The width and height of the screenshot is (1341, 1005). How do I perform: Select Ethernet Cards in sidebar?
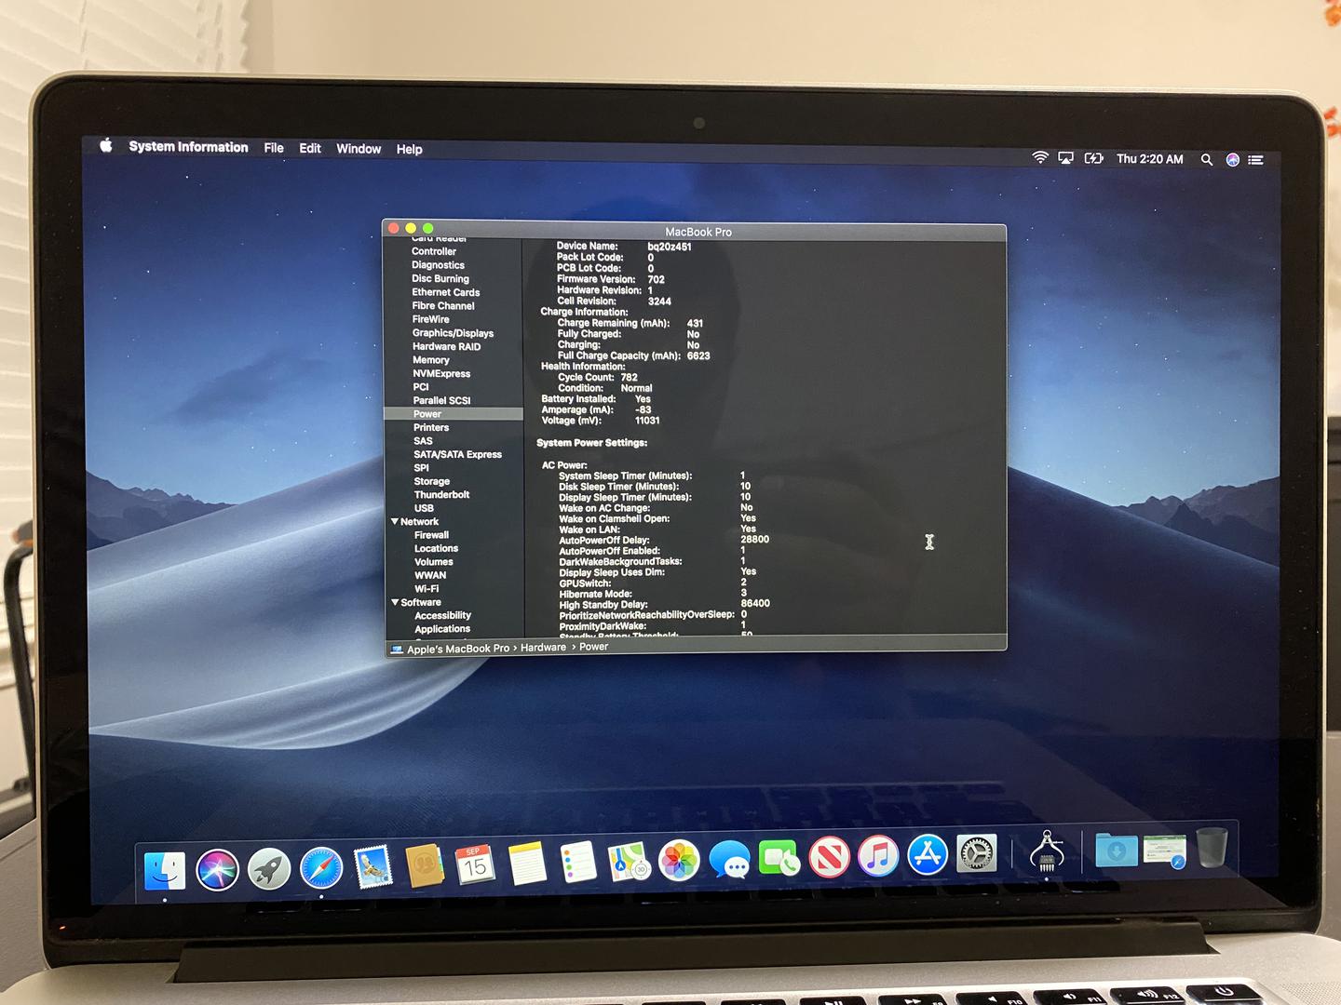pyautogui.click(x=446, y=292)
